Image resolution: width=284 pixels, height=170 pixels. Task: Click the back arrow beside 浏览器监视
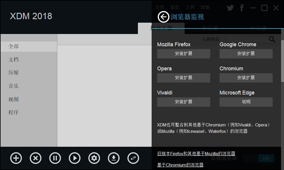pyautogui.click(x=163, y=17)
